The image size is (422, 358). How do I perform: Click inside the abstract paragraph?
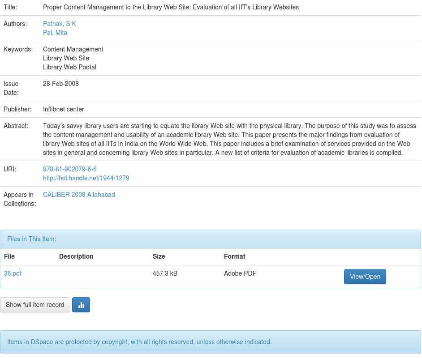point(224,139)
